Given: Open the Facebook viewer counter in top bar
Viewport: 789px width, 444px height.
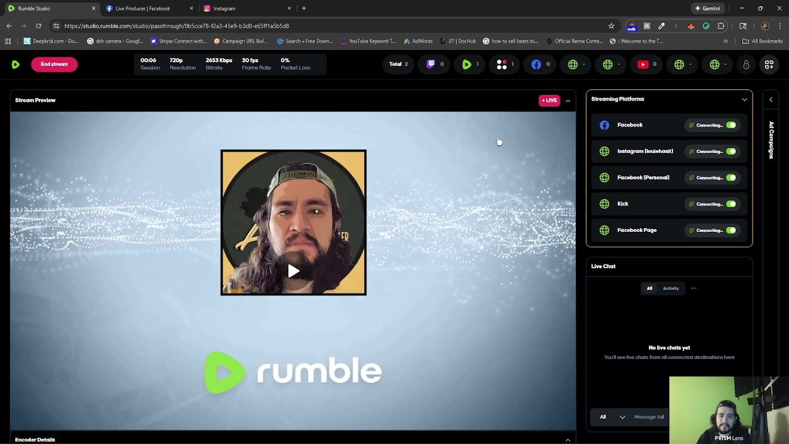Looking at the screenshot, I should [541, 64].
